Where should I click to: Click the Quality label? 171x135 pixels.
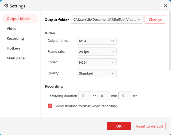pyautogui.click(x=53, y=73)
